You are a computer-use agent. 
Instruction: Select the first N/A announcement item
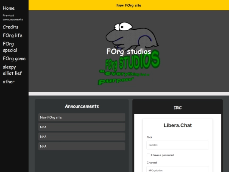pyautogui.click(x=82, y=127)
